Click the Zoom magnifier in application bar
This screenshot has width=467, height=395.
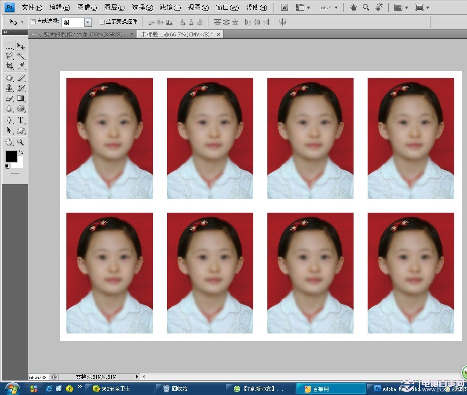point(366,7)
